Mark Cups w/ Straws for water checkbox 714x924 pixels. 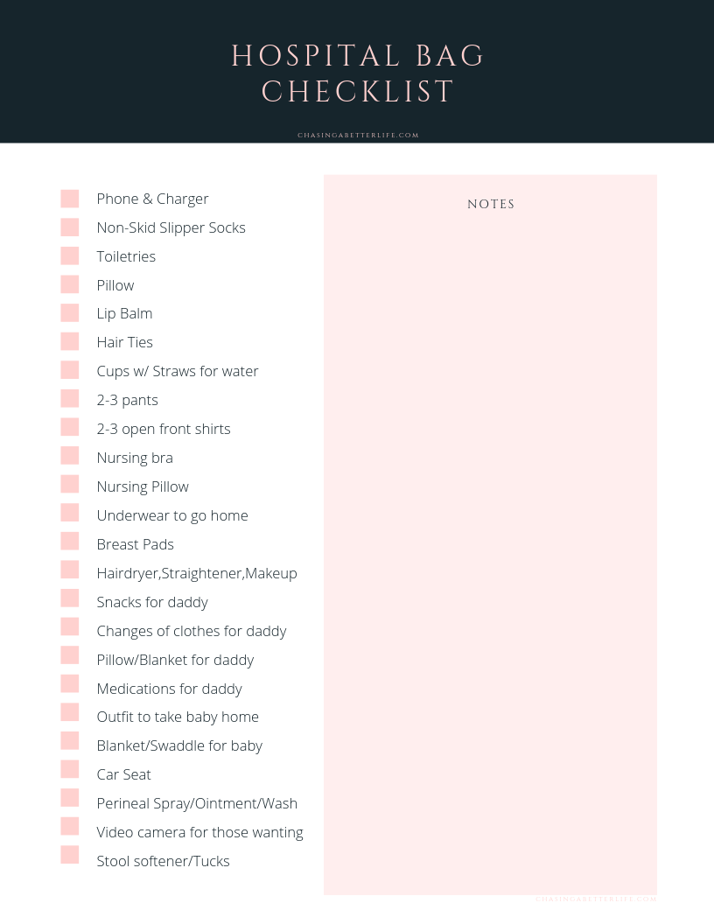point(70,370)
